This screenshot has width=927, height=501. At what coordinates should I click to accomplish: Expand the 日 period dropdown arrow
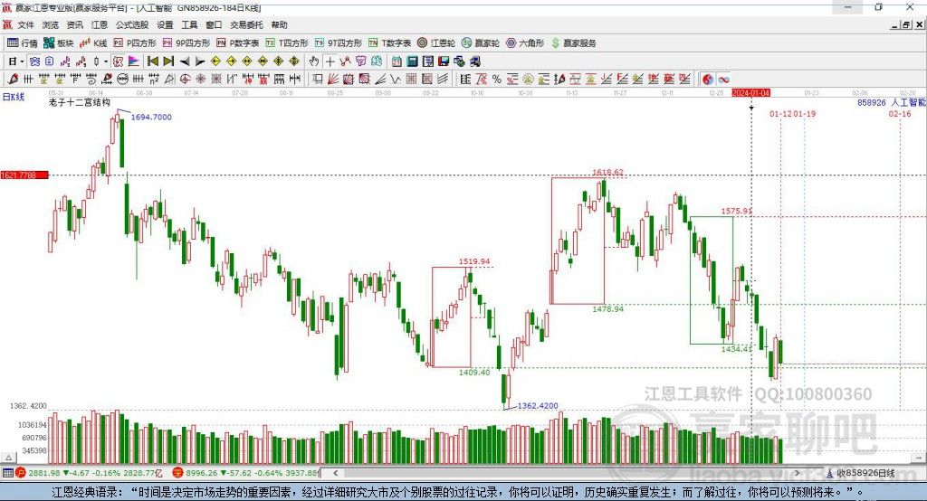pos(23,61)
